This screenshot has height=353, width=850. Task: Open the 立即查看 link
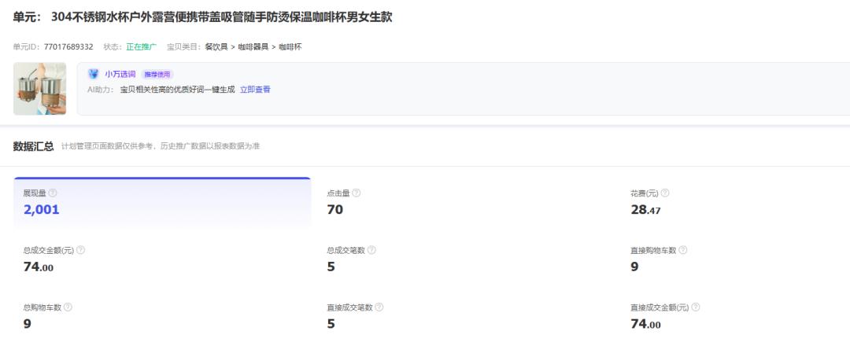[x=255, y=90]
